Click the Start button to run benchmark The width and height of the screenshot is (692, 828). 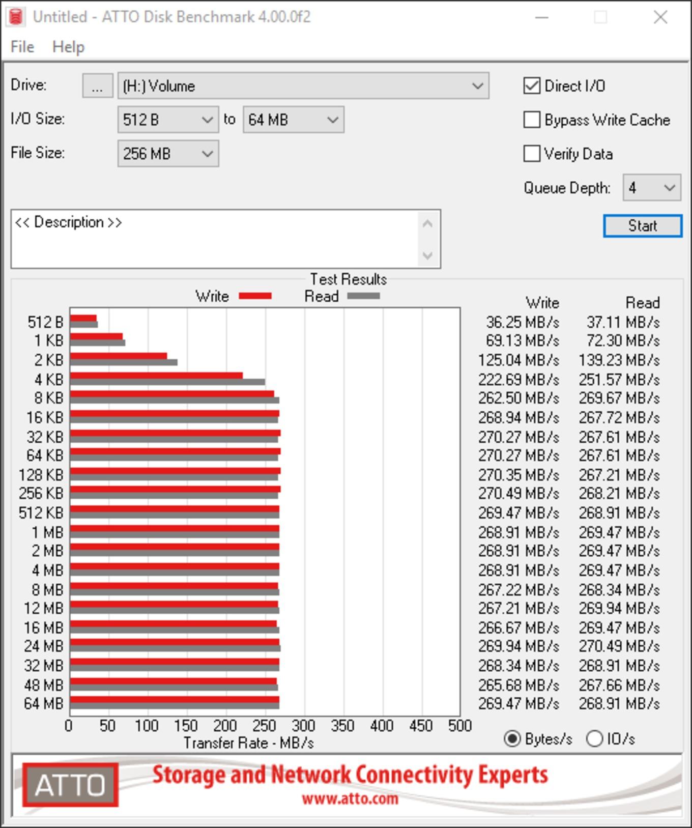click(643, 226)
